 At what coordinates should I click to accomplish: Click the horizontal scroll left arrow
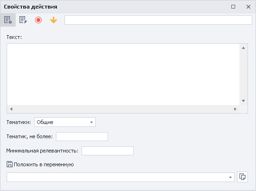point(11,109)
